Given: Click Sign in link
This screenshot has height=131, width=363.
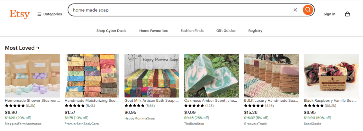Looking at the screenshot, I should (x=329, y=14).
